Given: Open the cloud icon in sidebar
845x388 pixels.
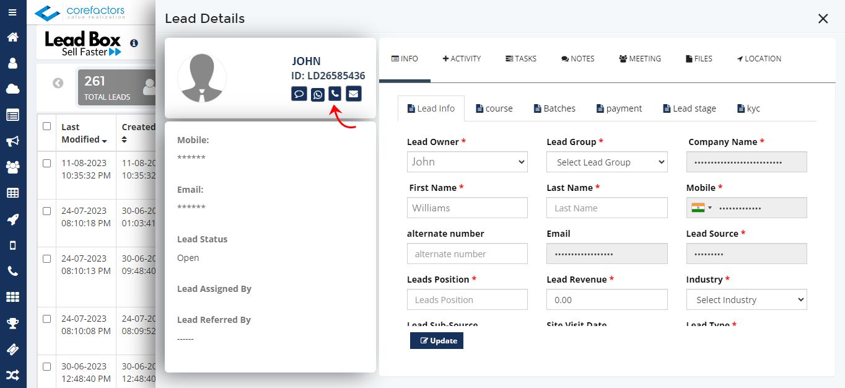Looking at the screenshot, I should pos(12,89).
